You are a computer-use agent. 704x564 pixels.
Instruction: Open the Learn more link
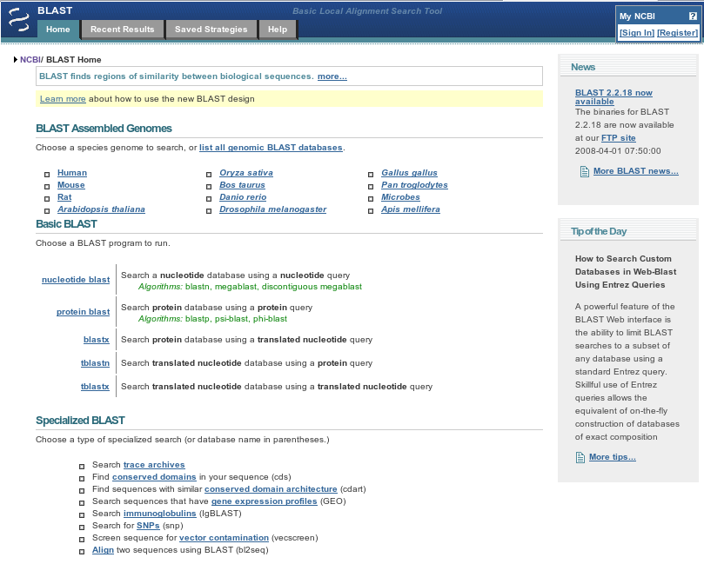[x=63, y=98]
